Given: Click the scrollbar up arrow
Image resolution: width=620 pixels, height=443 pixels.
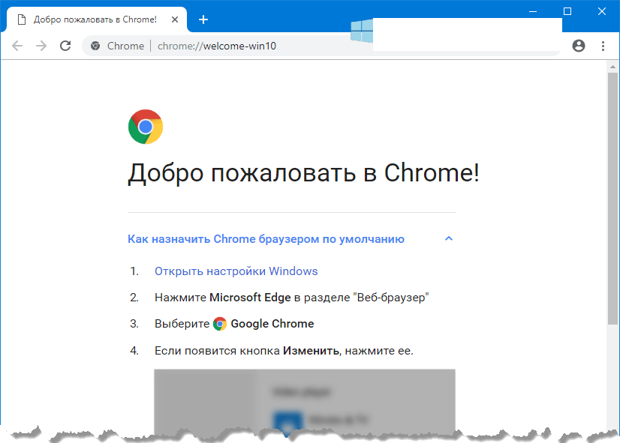Looking at the screenshot, I should tap(612, 67).
